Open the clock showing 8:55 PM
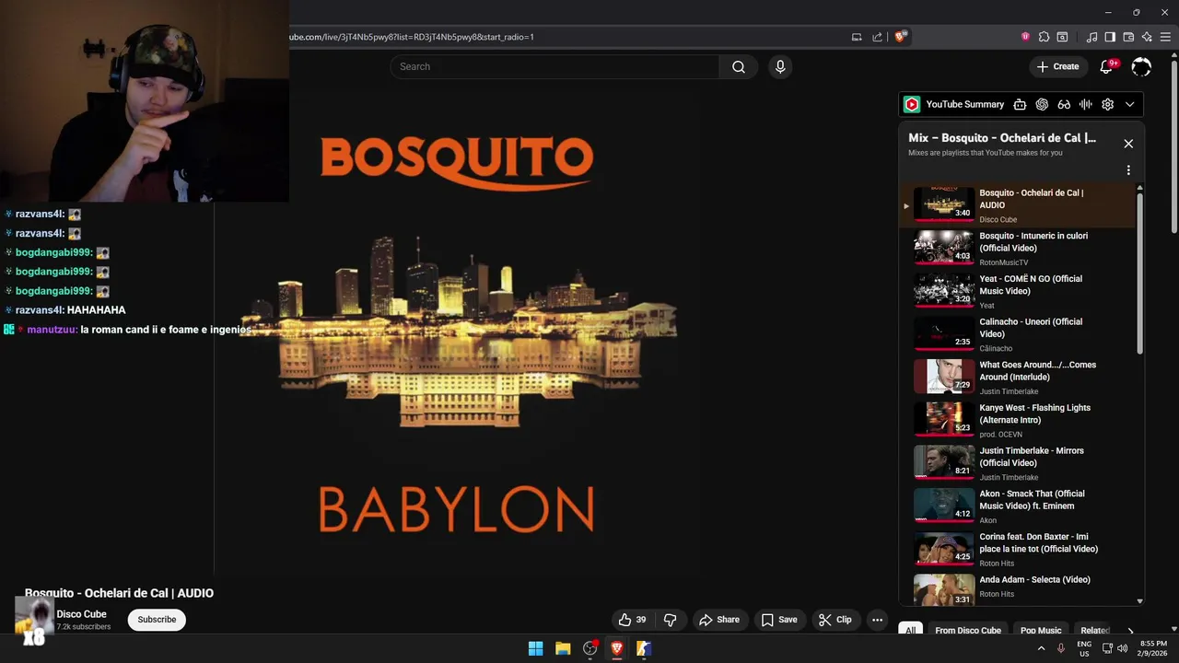This screenshot has width=1179, height=663. [x=1152, y=648]
